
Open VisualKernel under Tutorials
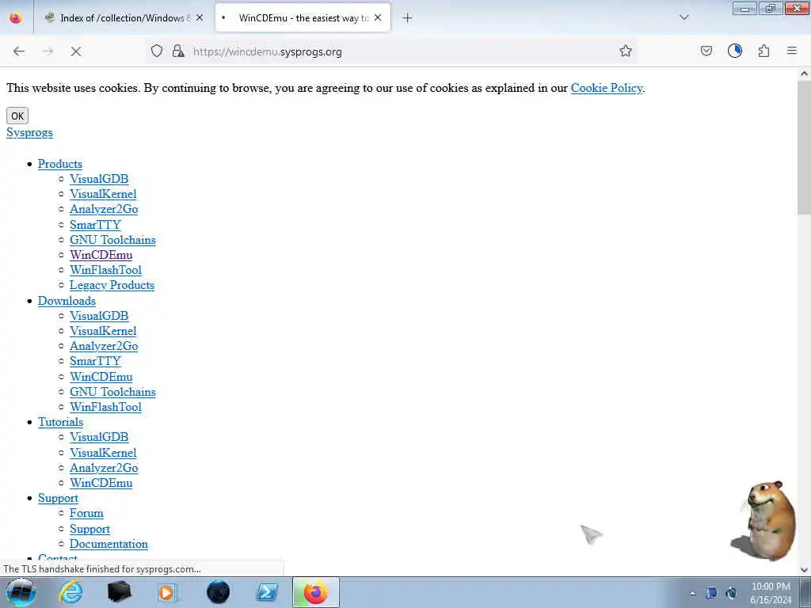tap(103, 452)
